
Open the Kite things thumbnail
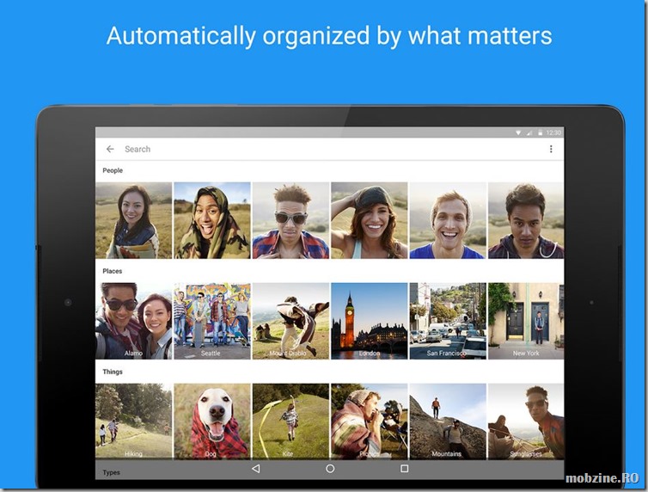click(290, 421)
